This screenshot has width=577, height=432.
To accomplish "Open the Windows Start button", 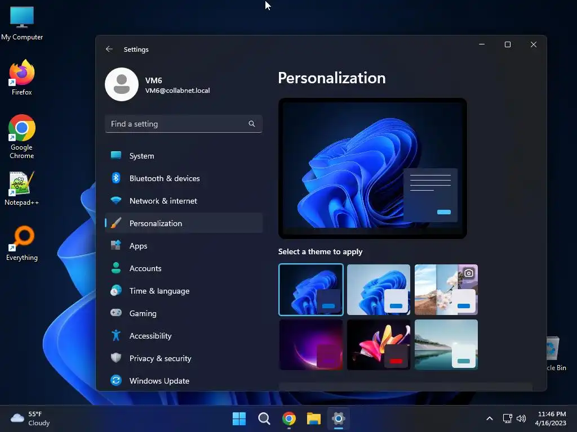I will [239, 418].
